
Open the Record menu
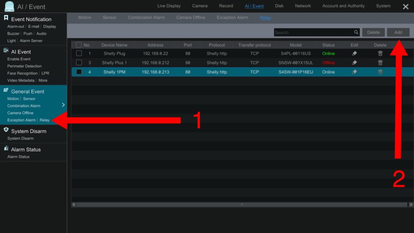click(x=226, y=6)
